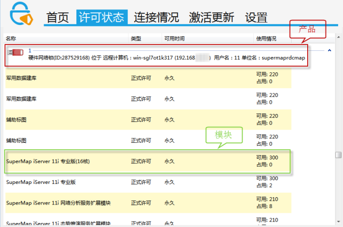Click 占用: 2 usage value
This screenshot has height=227, width=343.
pos(264,185)
